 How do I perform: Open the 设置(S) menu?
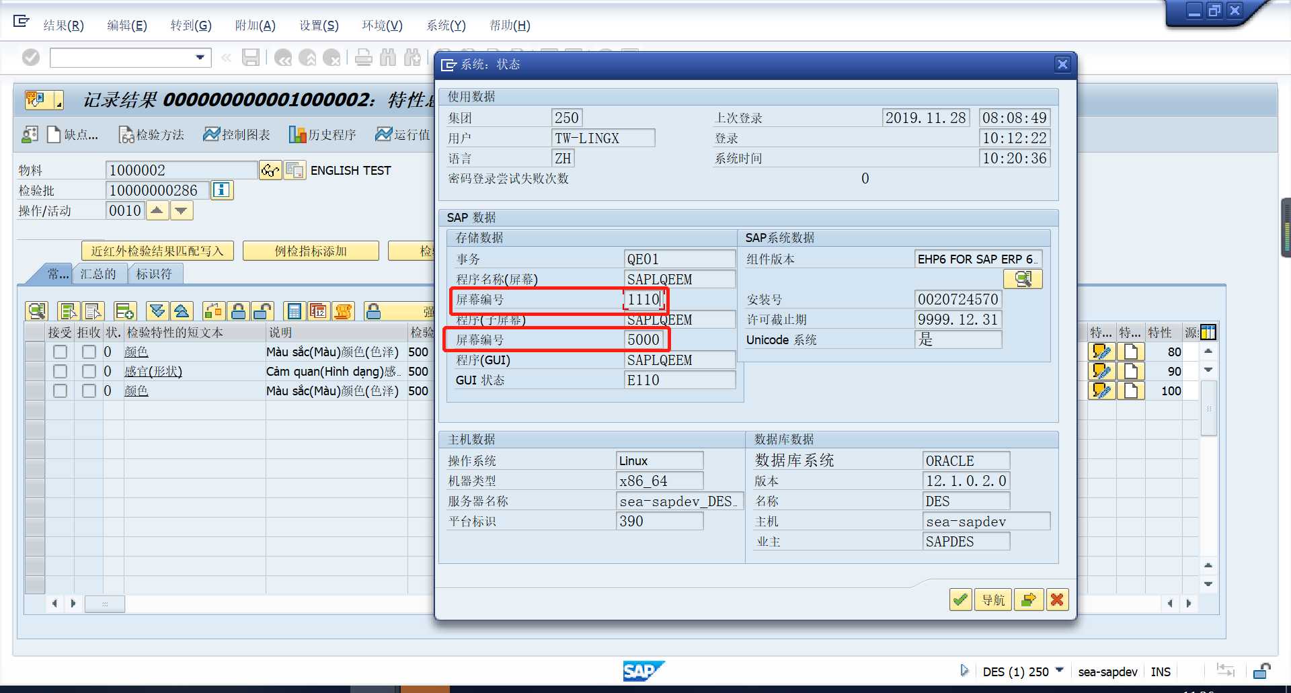pyautogui.click(x=319, y=26)
